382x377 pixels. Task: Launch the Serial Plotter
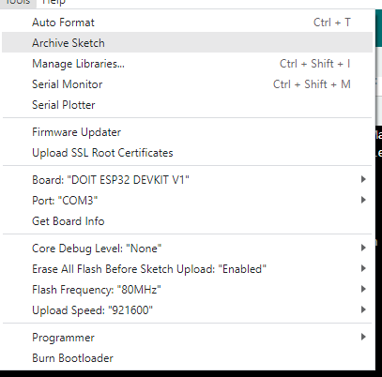click(x=187, y=105)
